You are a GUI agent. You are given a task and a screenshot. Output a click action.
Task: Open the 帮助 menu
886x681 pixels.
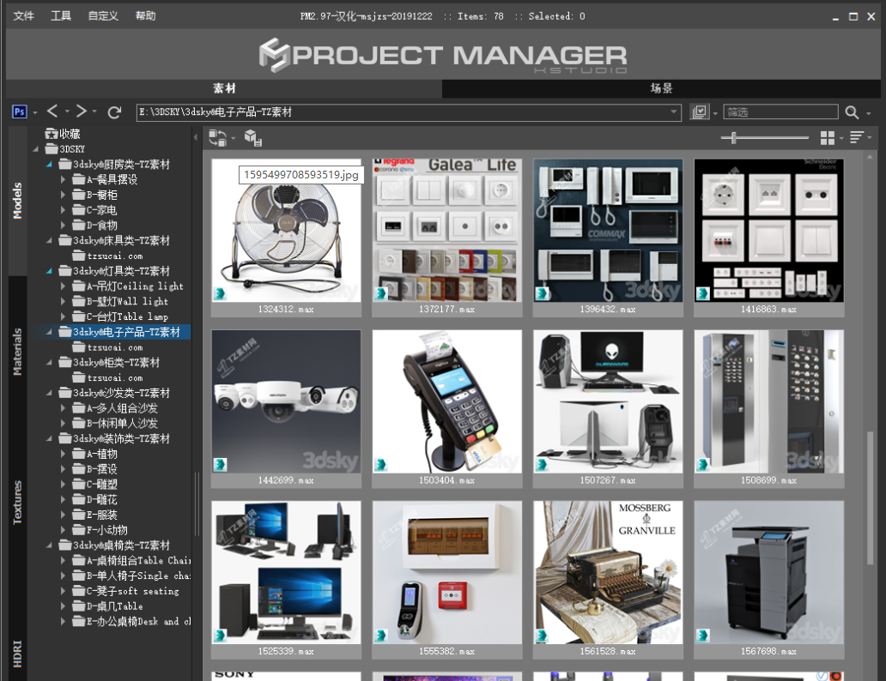(x=146, y=15)
